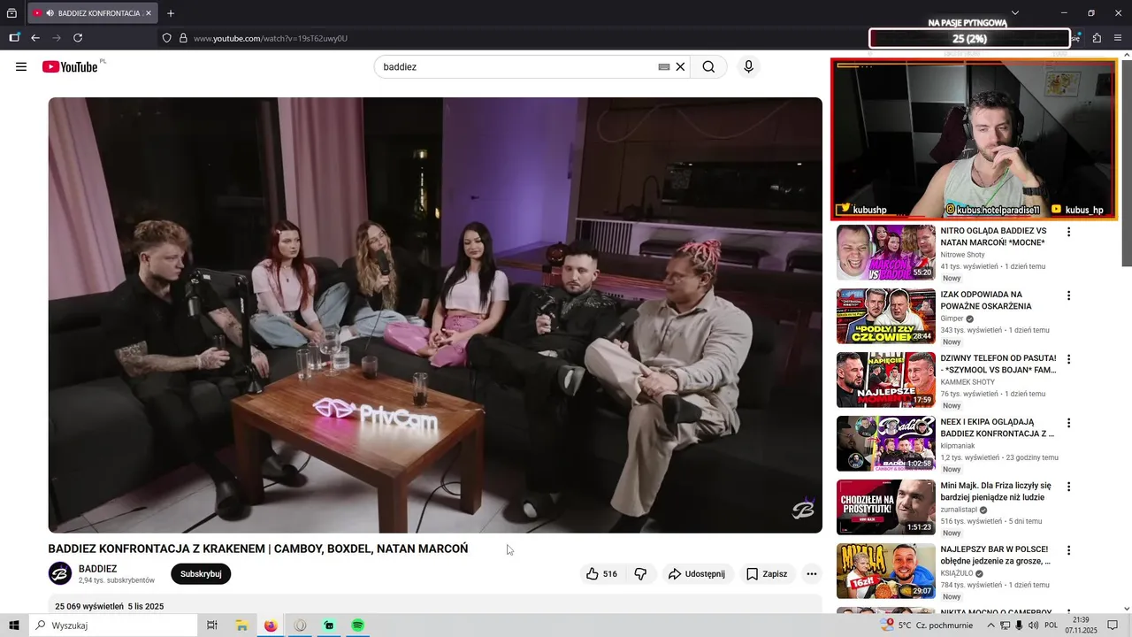Click page vertical scrollbar thumb
Image resolution: width=1132 pixels, height=637 pixels.
tap(1127, 164)
